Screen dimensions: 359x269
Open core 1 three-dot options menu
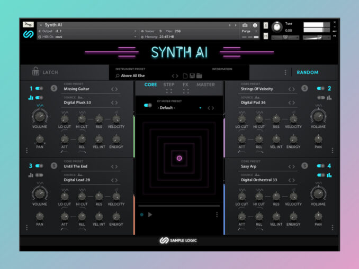pos(27,151)
